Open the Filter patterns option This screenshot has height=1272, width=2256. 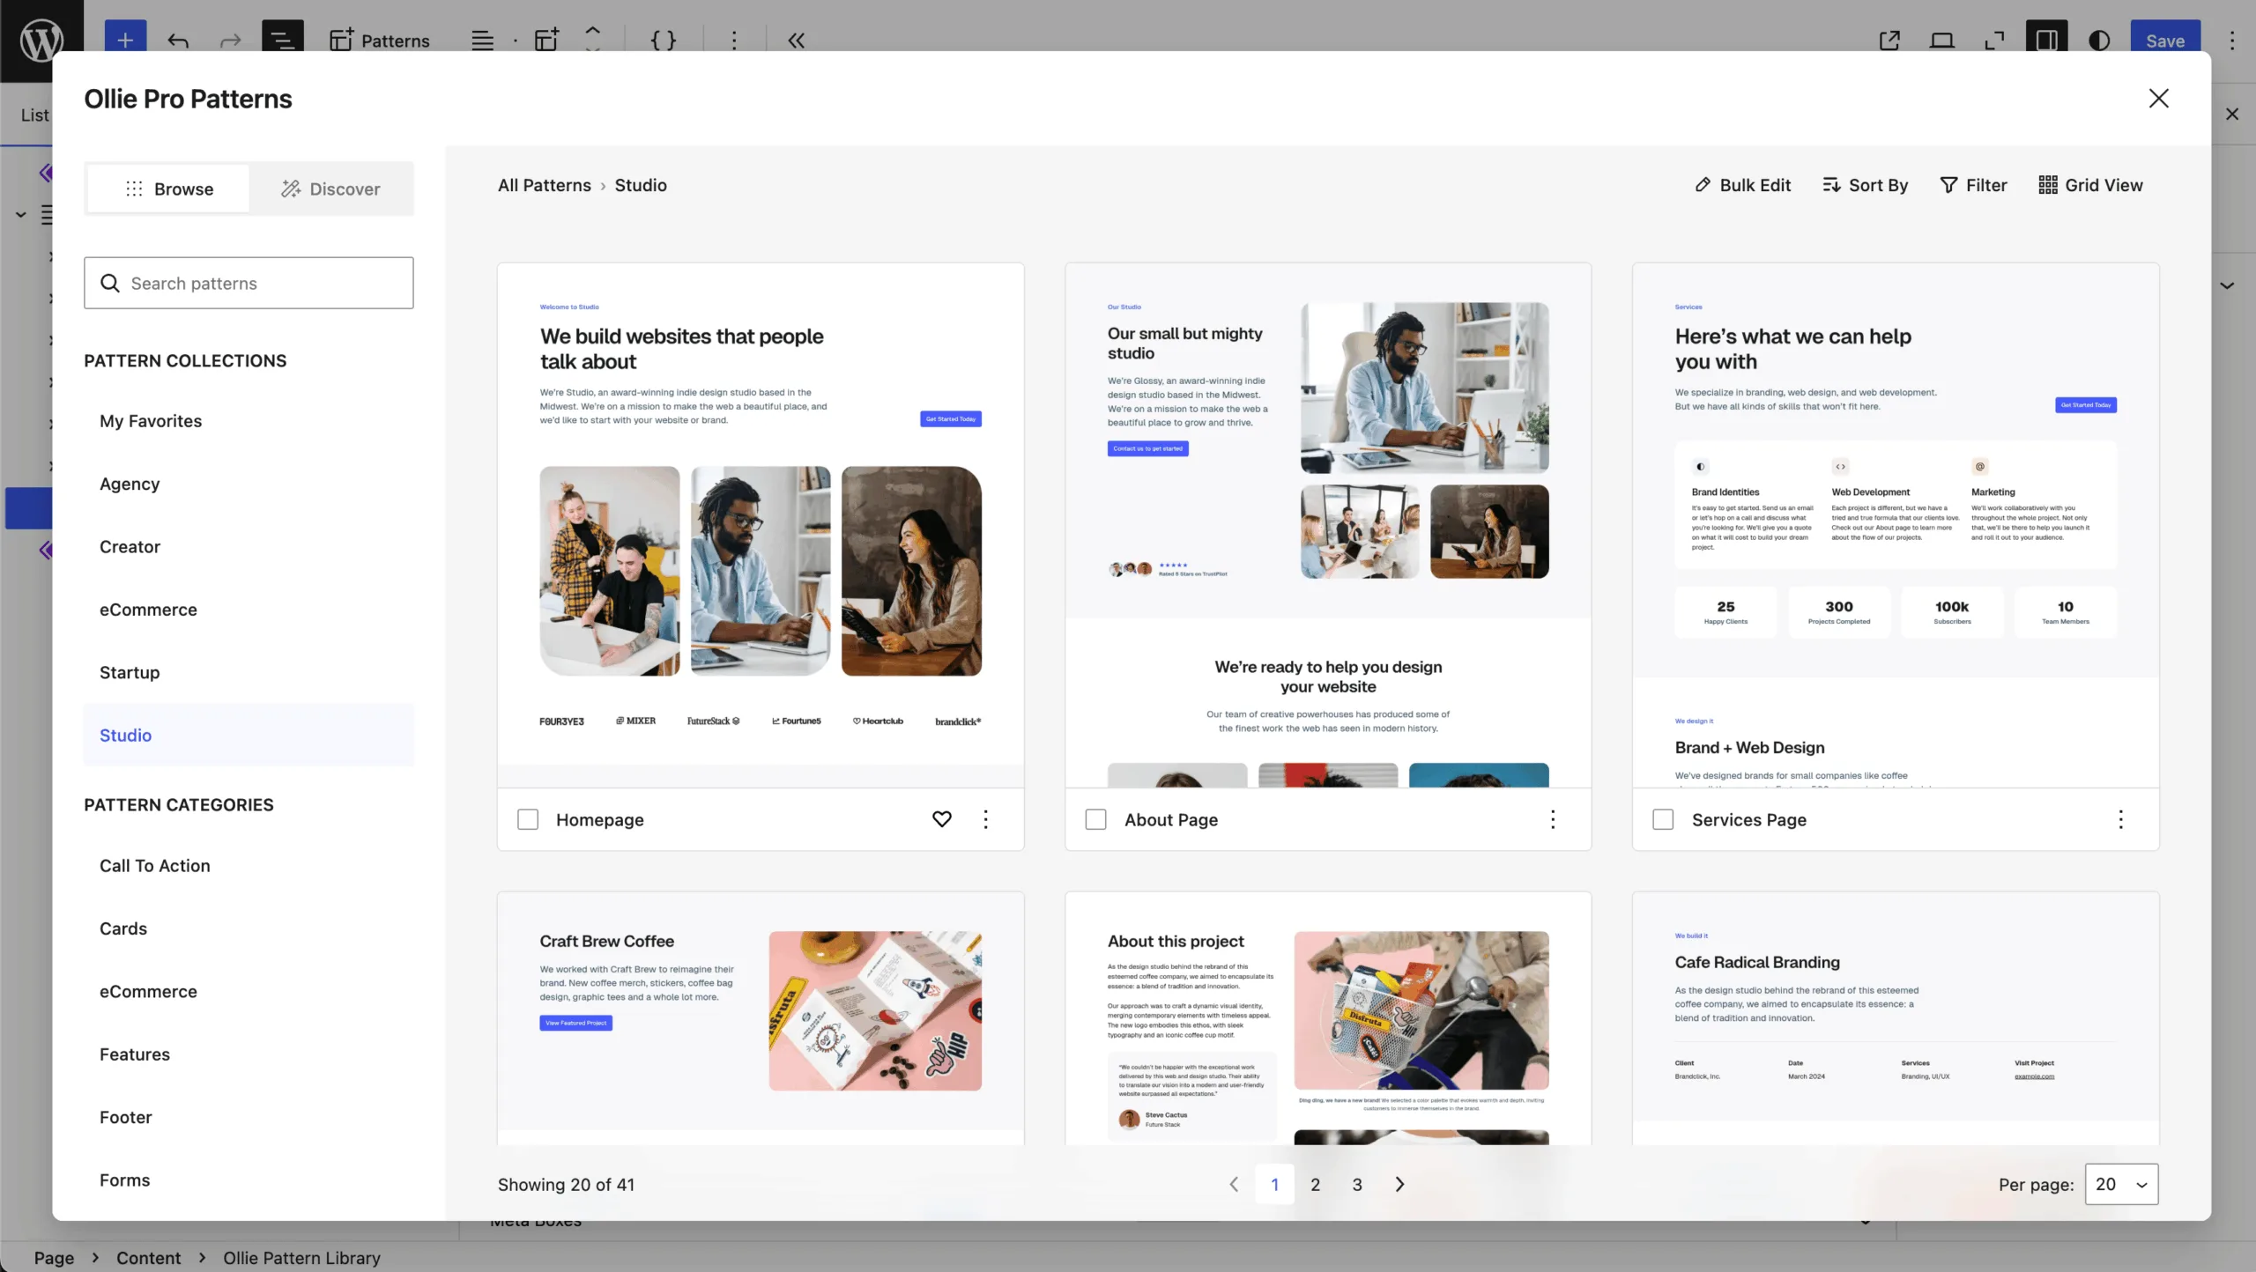coord(1973,185)
